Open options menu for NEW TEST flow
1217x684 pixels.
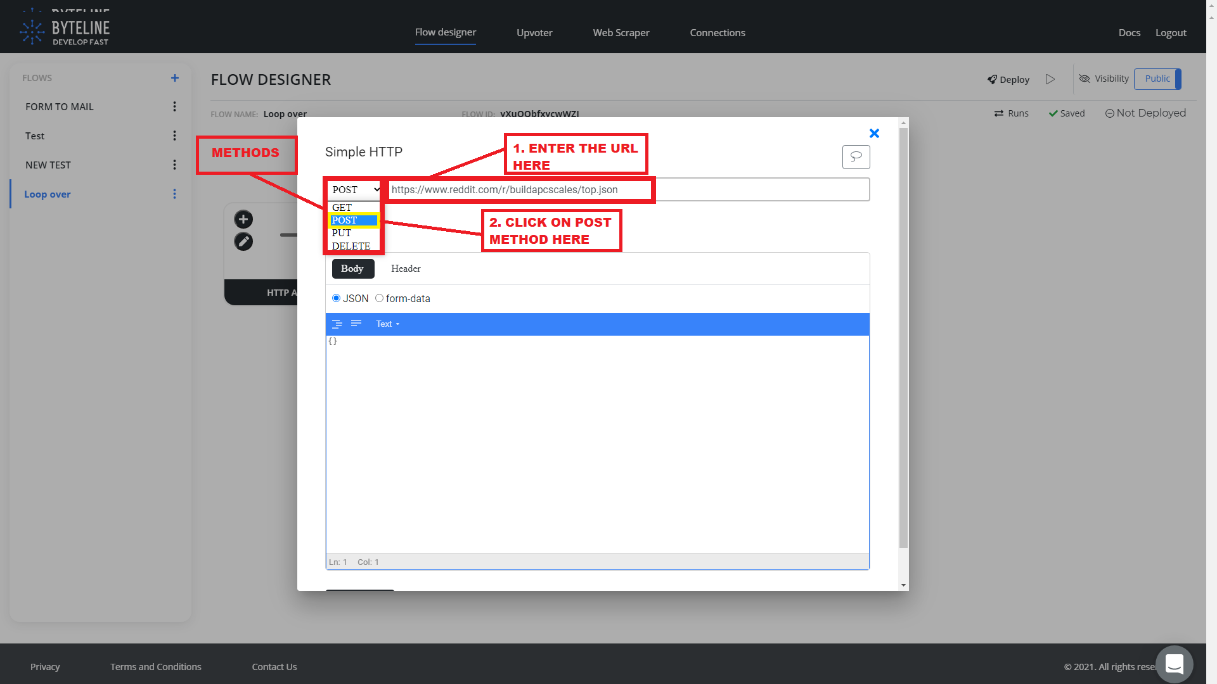click(x=174, y=165)
